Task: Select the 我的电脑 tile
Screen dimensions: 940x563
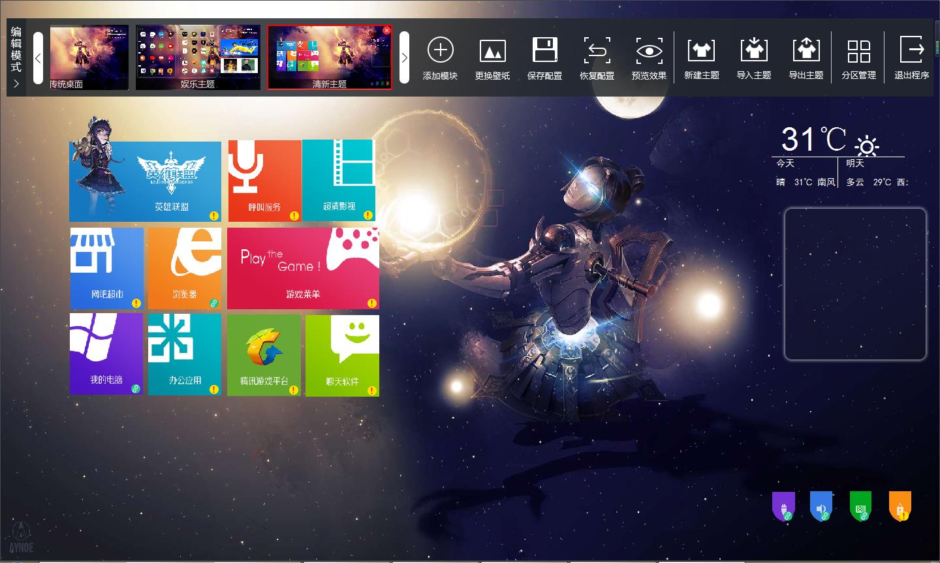Action: coord(106,354)
